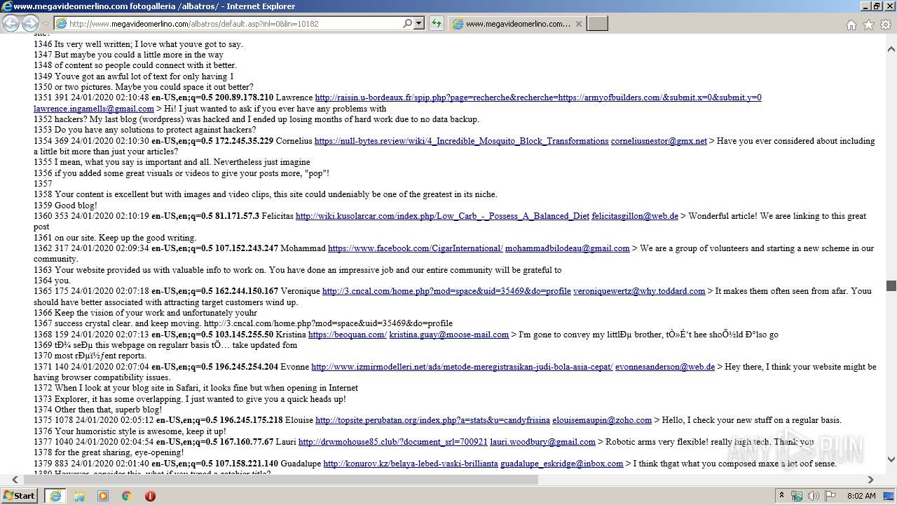Open the volume speaker tray icon
The width and height of the screenshot is (897, 505).
(813, 496)
